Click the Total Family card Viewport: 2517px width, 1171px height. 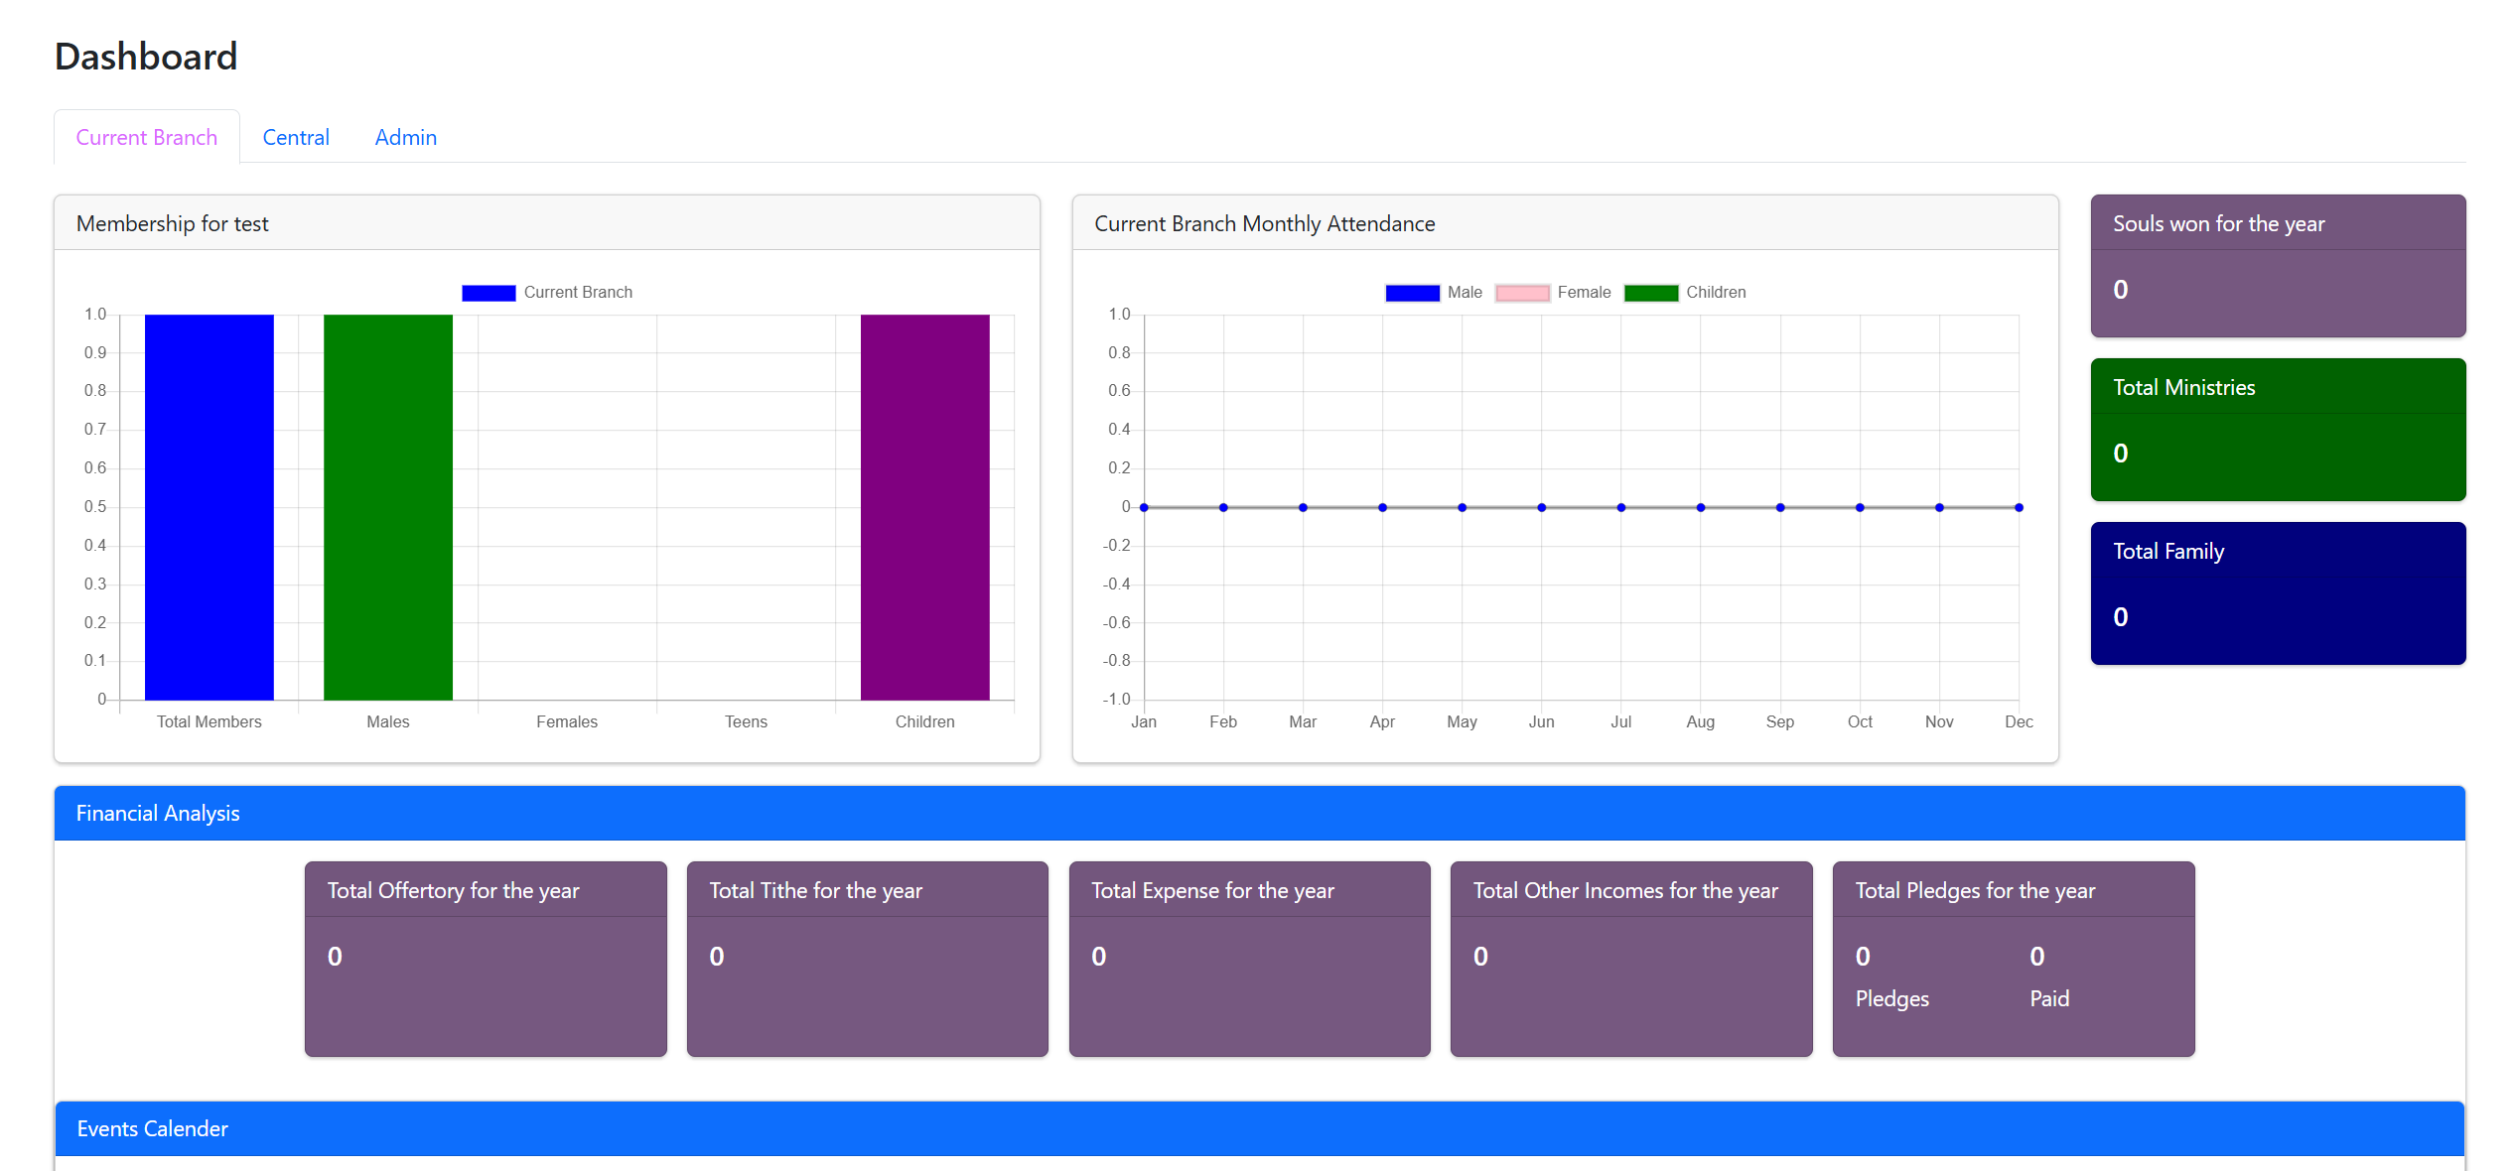[x=2277, y=593]
